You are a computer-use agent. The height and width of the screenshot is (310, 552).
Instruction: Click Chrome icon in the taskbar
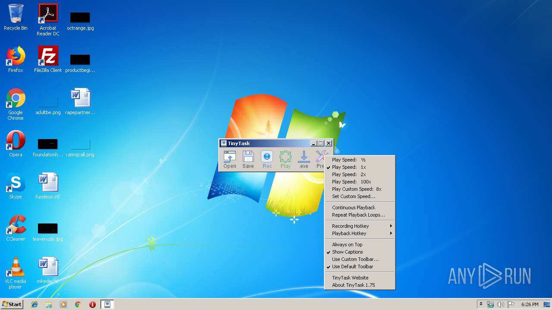coord(78,304)
